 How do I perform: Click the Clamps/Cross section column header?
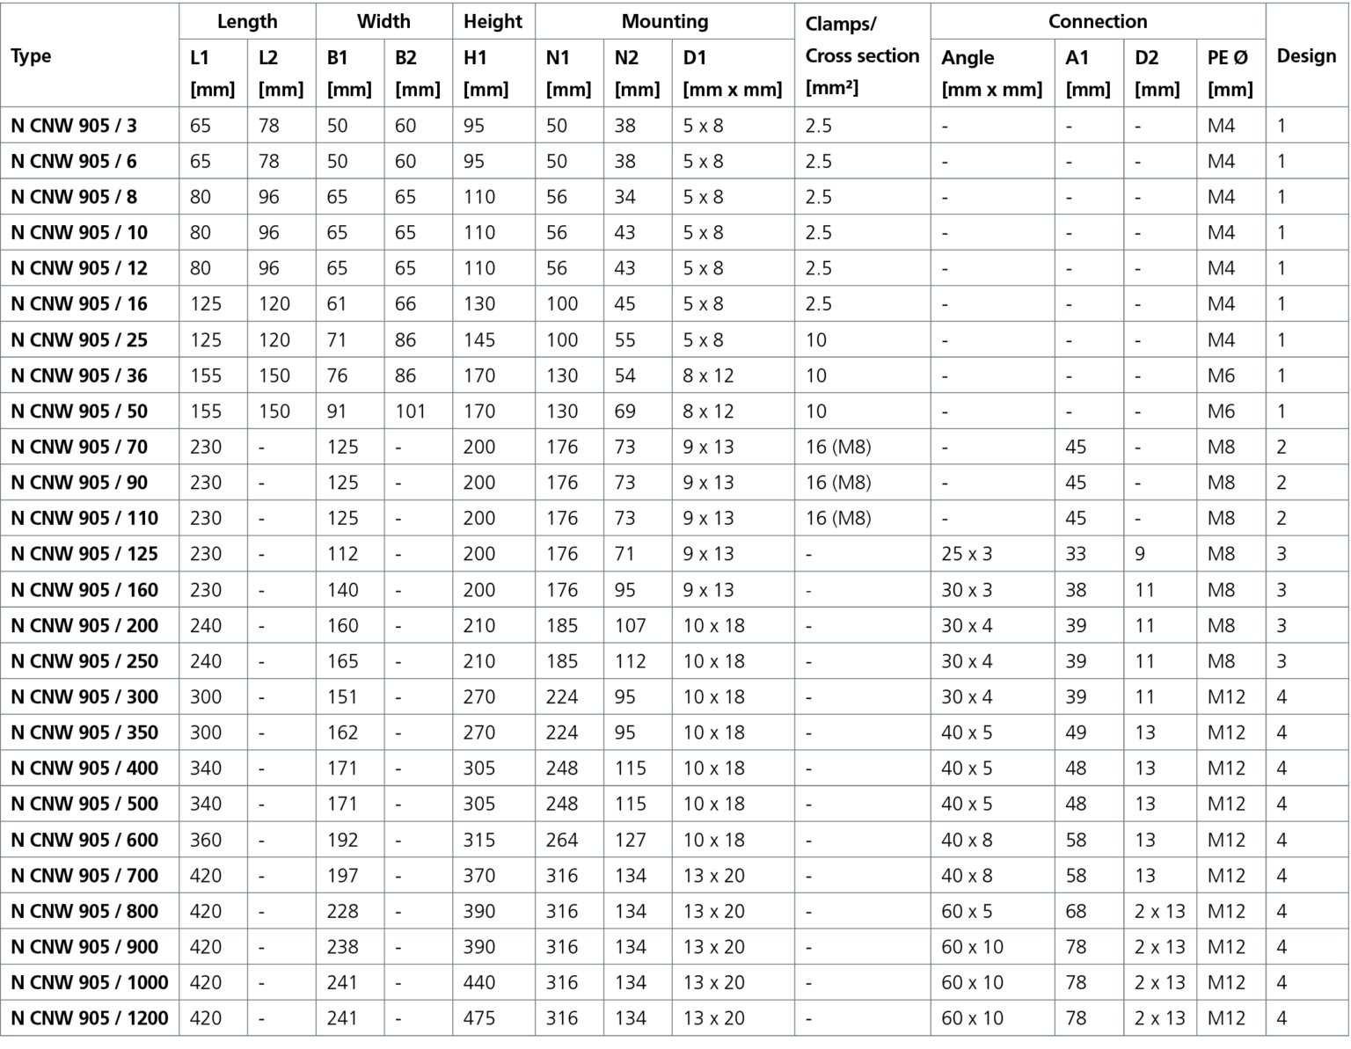(862, 55)
